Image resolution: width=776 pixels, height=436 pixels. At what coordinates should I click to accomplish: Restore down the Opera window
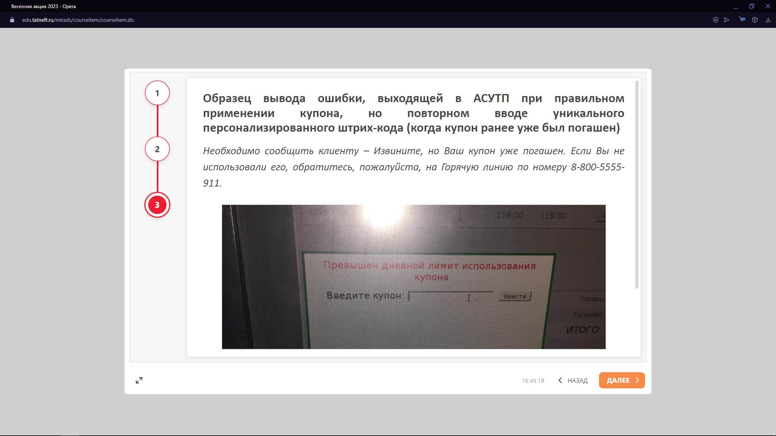click(751, 6)
